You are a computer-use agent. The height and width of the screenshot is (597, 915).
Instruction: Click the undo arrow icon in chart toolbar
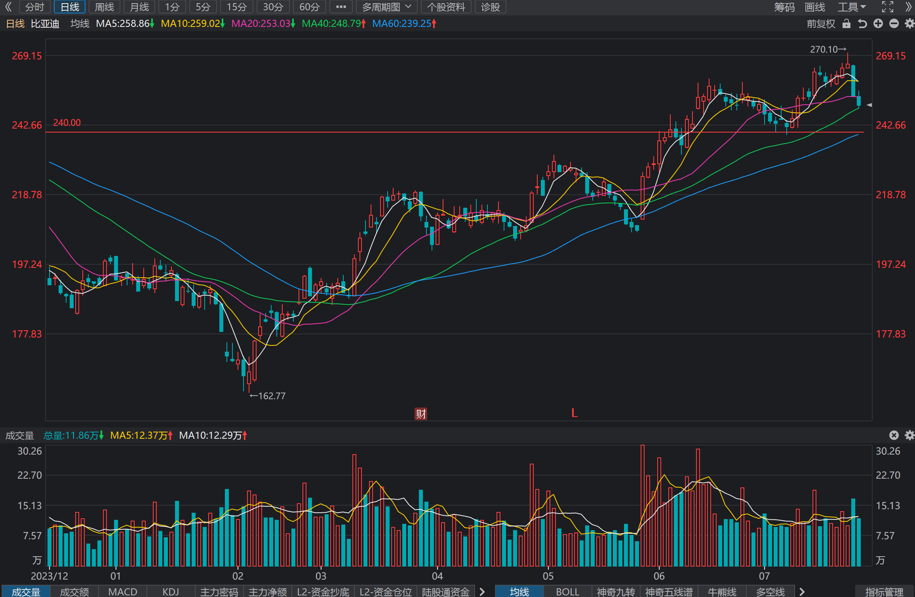[862, 24]
